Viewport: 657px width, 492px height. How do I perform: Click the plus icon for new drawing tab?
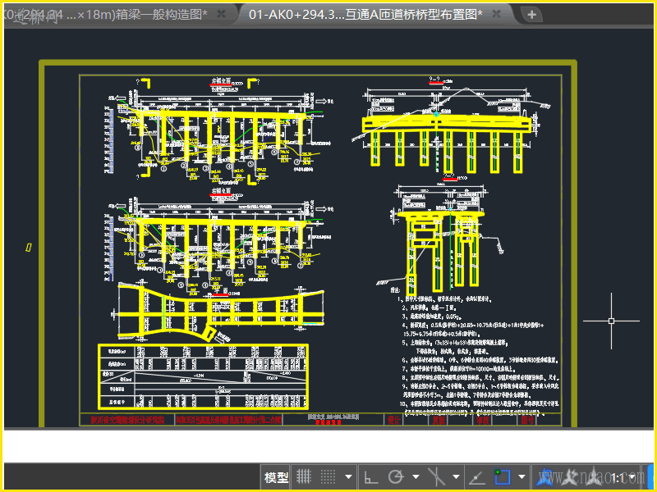[x=532, y=15]
